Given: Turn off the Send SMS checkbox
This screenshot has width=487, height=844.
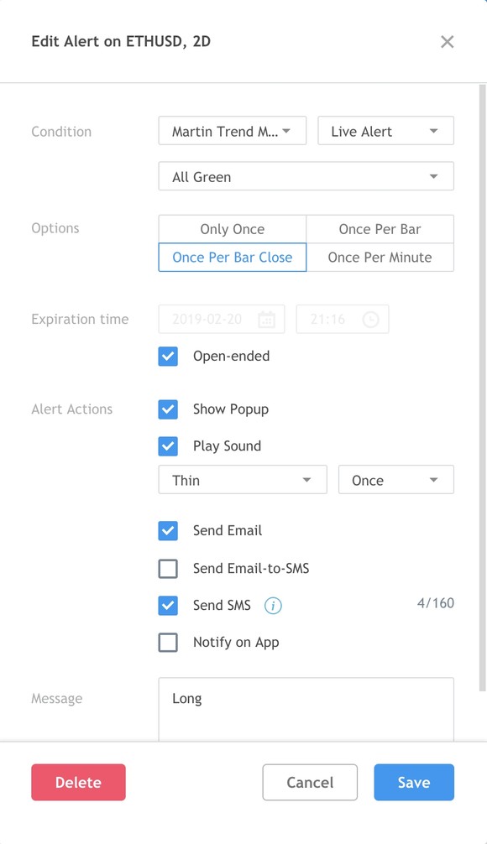Looking at the screenshot, I should click(168, 606).
